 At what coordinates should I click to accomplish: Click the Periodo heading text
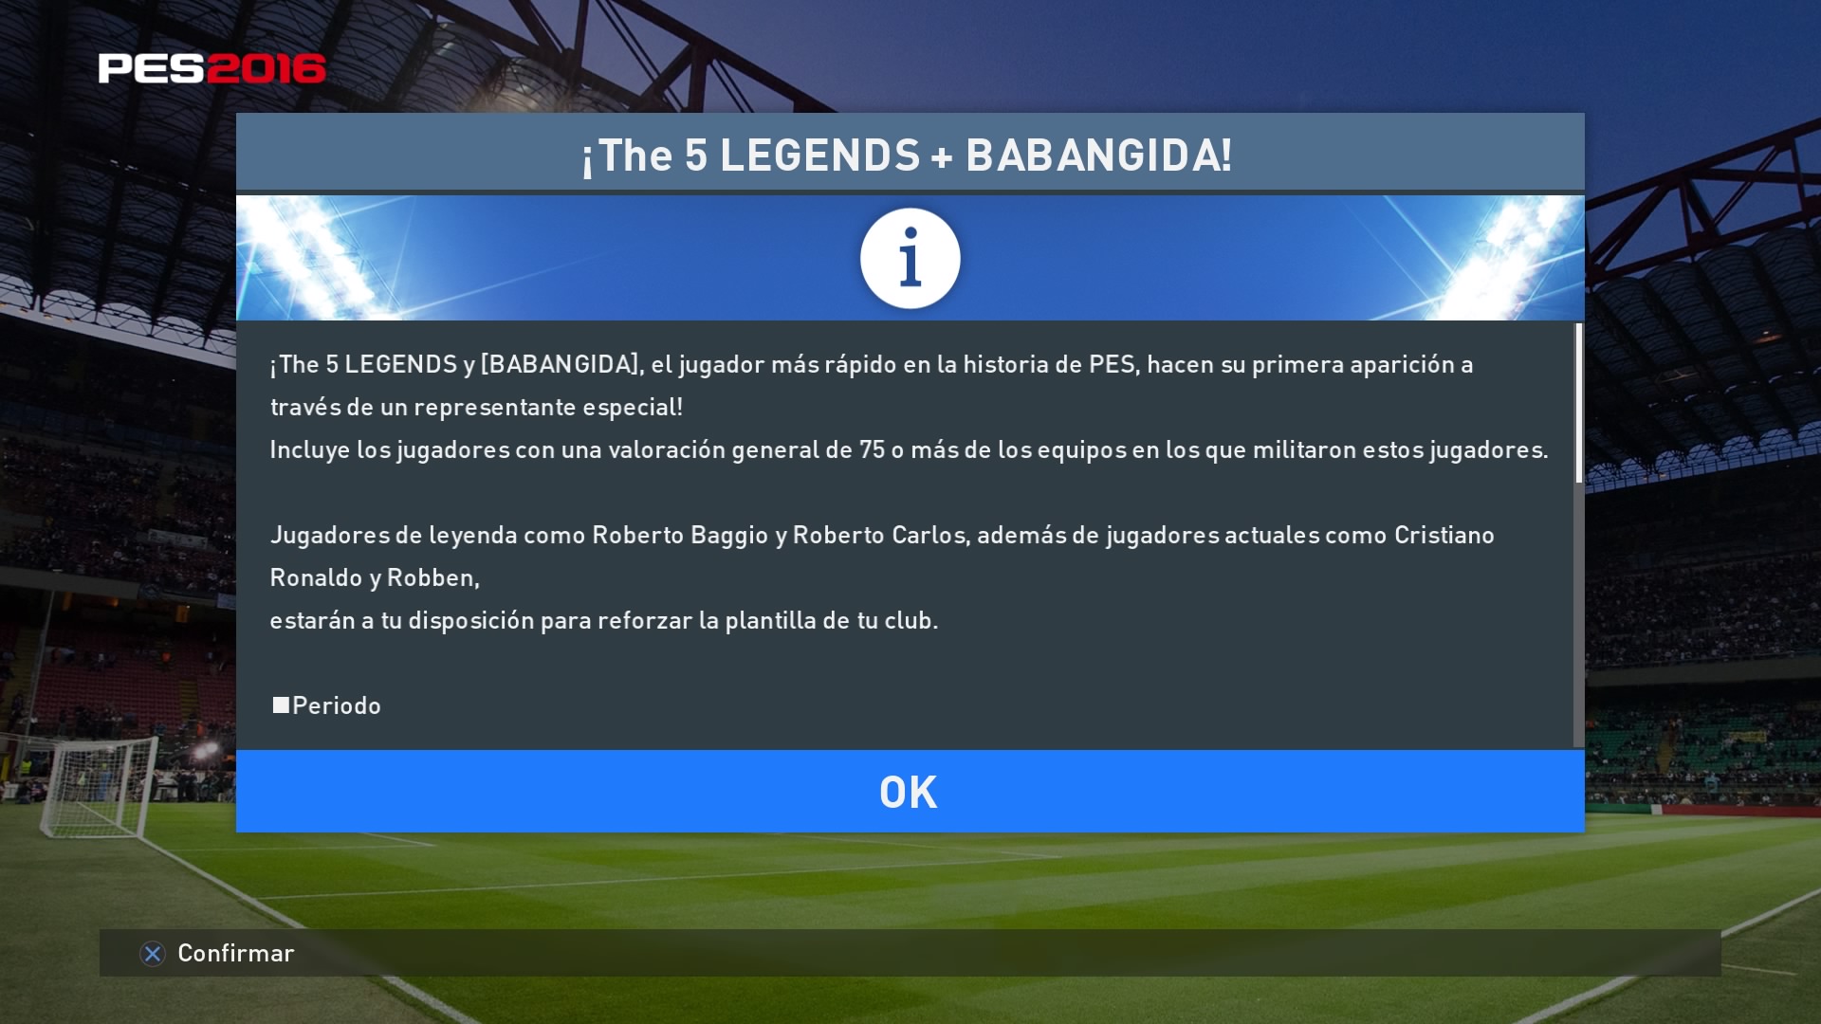click(x=337, y=705)
